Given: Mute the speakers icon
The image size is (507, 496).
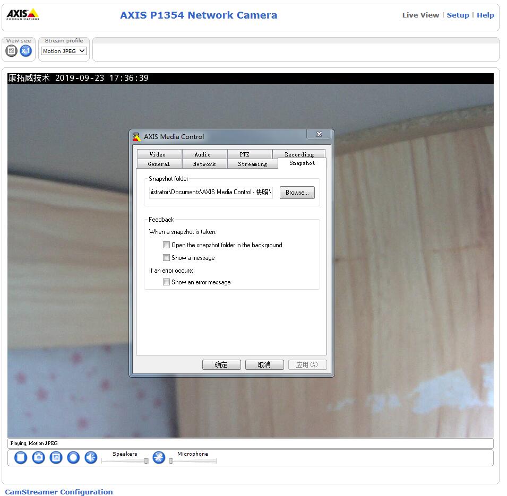Looking at the screenshot, I should pos(91,457).
